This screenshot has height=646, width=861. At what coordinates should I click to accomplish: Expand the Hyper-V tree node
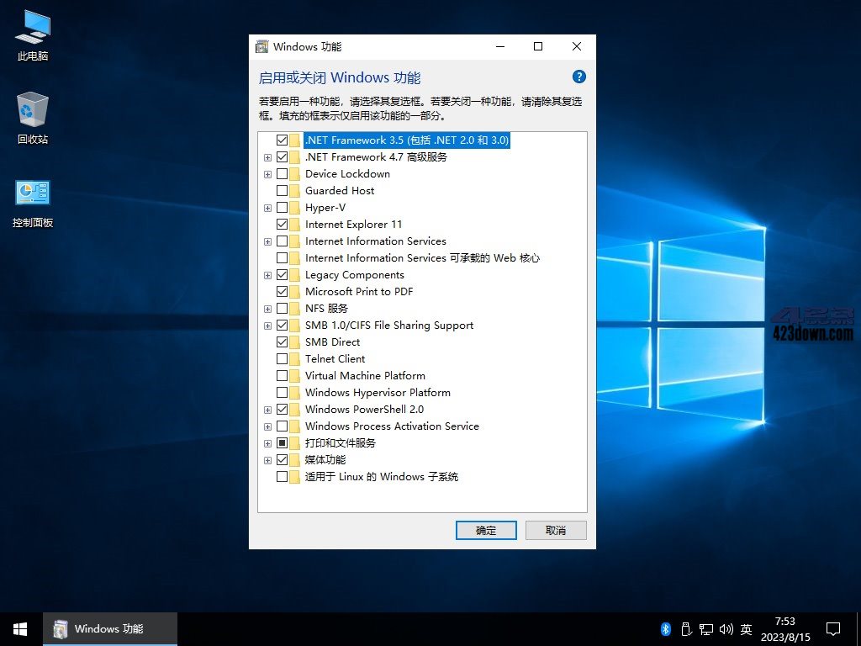click(x=267, y=207)
